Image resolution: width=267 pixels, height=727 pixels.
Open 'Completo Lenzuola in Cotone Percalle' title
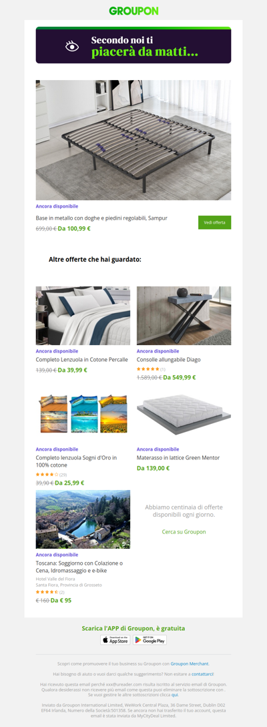(x=82, y=359)
